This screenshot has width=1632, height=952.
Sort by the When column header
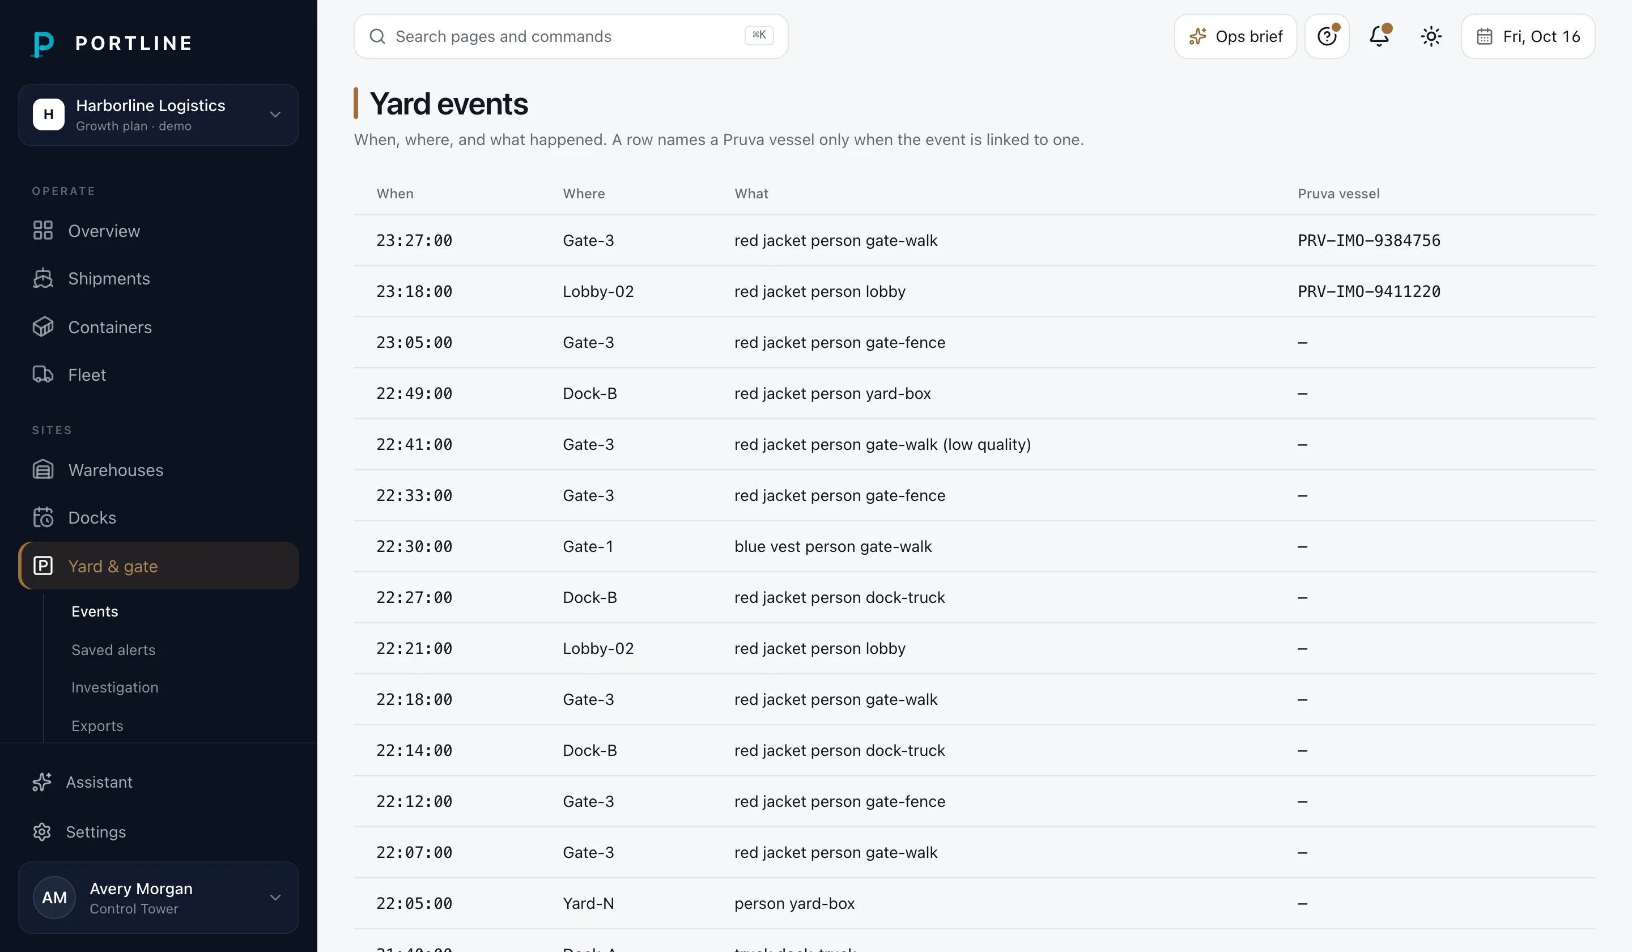pyautogui.click(x=395, y=194)
